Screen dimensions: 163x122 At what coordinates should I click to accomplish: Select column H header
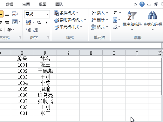(91, 53)
